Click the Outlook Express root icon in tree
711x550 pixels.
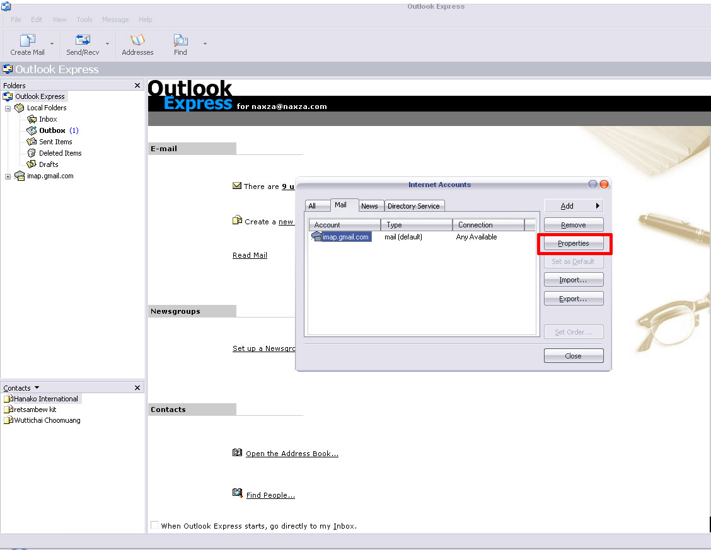coord(8,96)
